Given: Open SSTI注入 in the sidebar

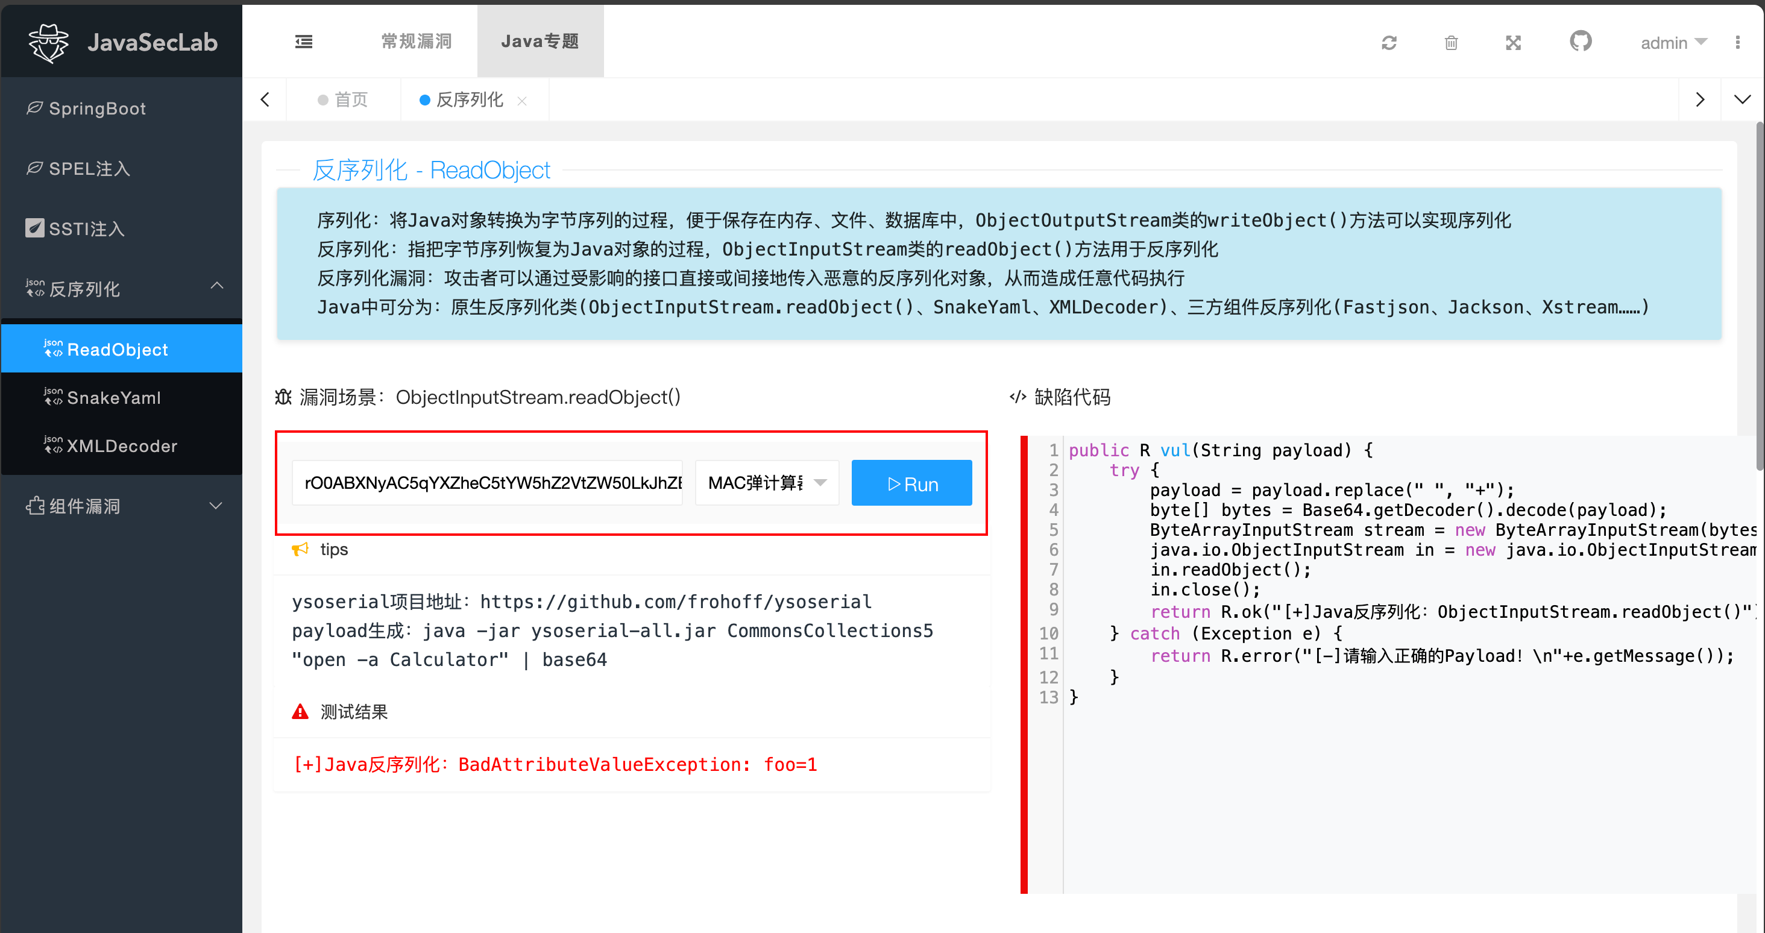Looking at the screenshot, I should 121,228.
